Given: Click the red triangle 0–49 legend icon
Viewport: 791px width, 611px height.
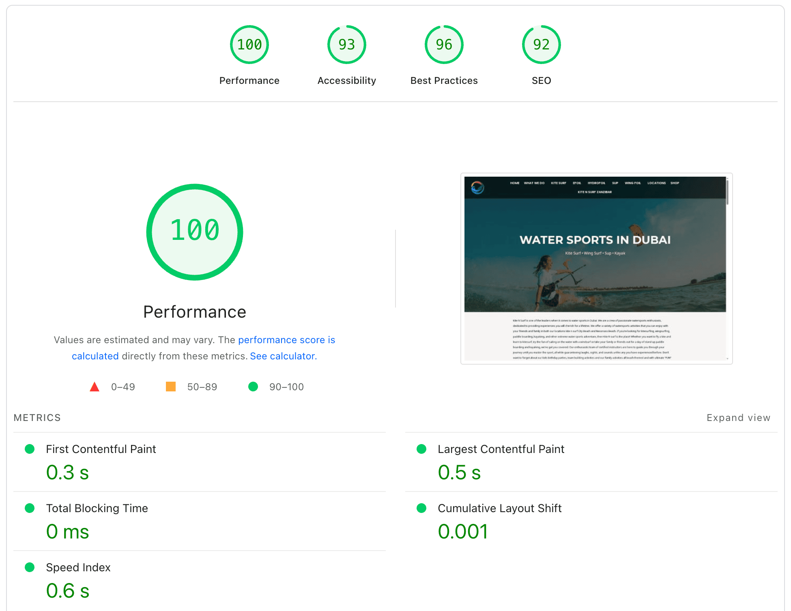Looking at the screenshot, I should click(95, 387).
